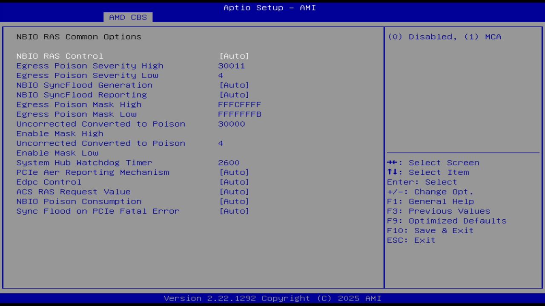This screenshot has height=306, width=545.
Task: Edit Egress Poison Mask High value FFFCFFFF
Action: [x=240, y=105]
